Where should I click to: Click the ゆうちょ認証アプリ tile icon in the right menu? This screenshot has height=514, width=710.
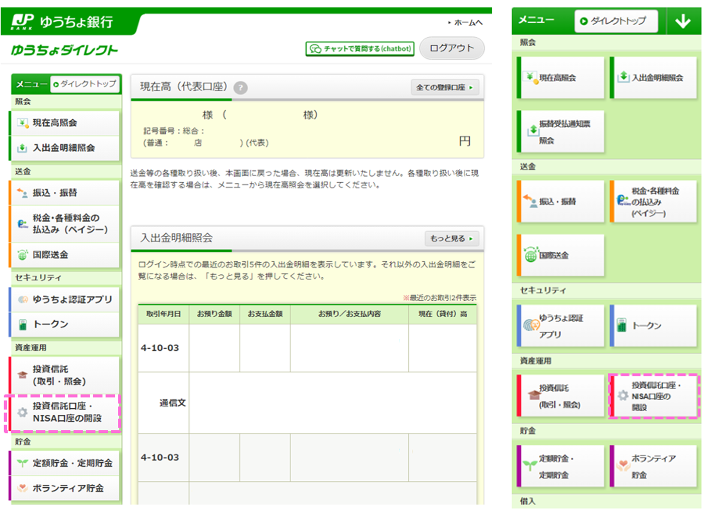531,326
